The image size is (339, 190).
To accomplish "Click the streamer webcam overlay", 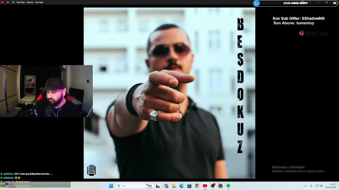I will (46, 91).
